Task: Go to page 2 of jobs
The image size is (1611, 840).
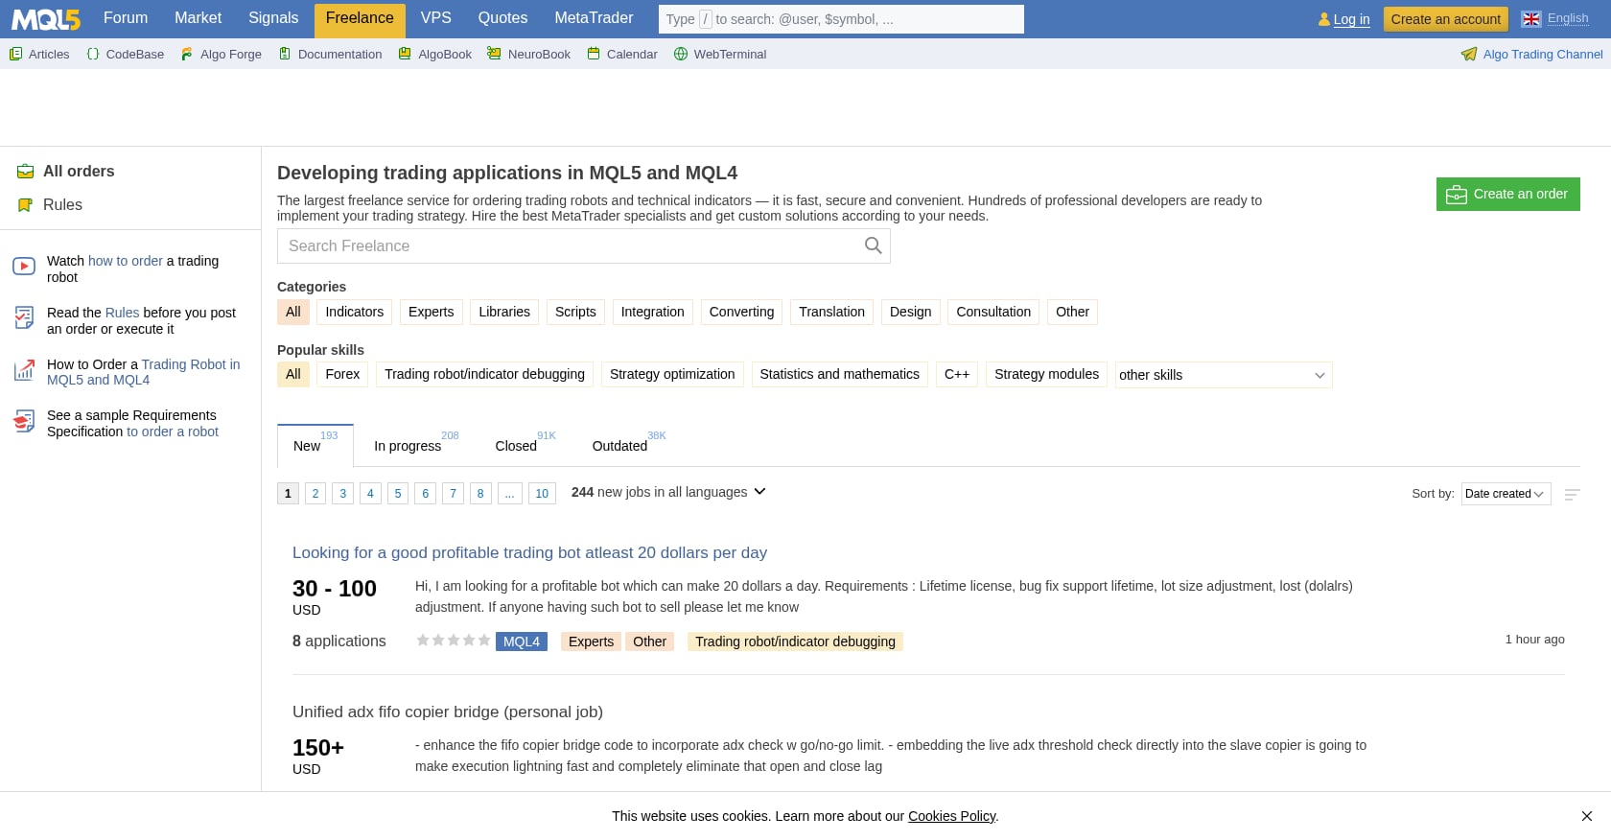Action: 315,493
